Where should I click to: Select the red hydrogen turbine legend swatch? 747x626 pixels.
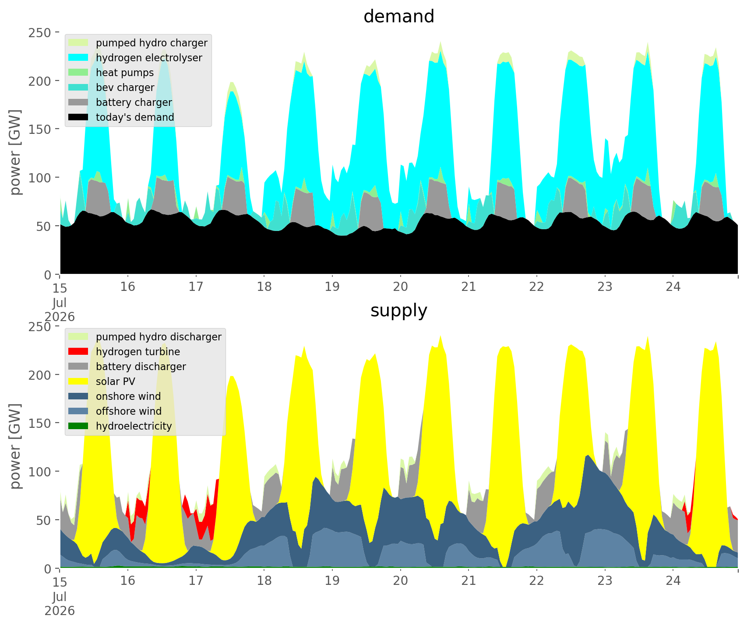[x=78, y=352]
